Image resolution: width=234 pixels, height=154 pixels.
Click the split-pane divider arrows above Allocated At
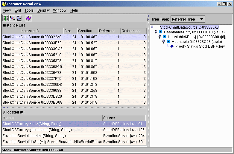(x=6, y=107)
